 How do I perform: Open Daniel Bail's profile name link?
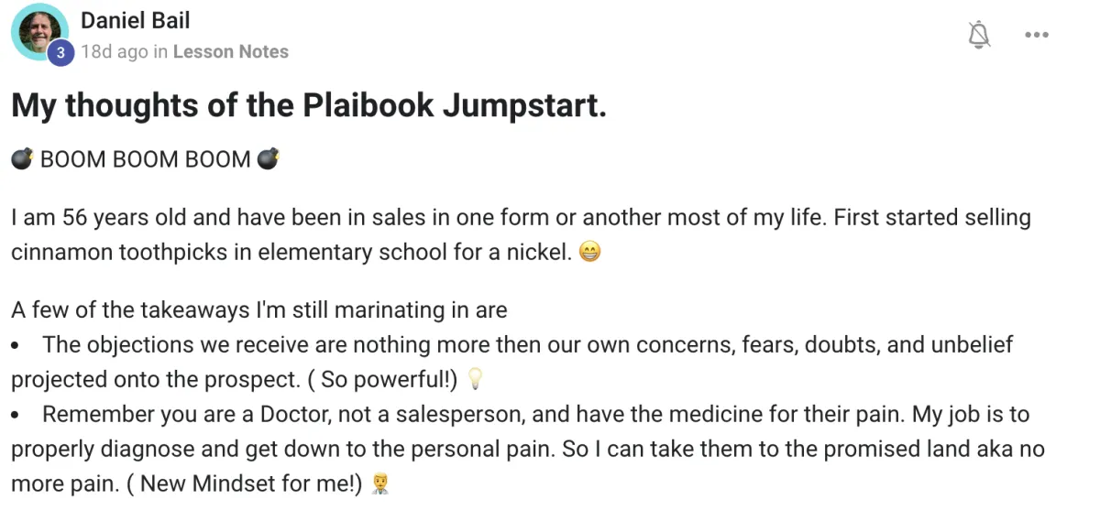[x=136, y=19]
